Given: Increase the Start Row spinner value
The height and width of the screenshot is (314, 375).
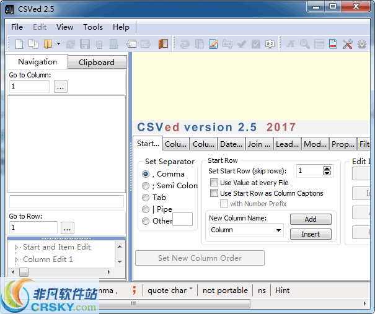Looking at the screenshot, I should pos(327,168).
